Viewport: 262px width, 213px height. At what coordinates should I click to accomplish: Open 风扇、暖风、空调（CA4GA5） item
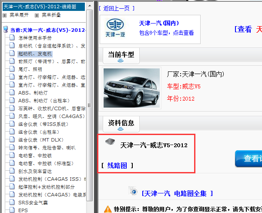[52, 116]
